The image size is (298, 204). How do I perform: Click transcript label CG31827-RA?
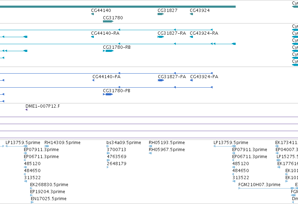click(172, 33)
